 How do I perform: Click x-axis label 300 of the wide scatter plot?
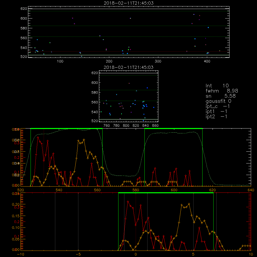click(158, 61)
